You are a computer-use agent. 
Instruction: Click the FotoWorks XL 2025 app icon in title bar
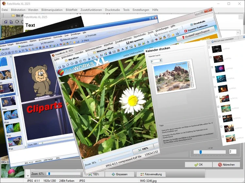tap(4, 4)
